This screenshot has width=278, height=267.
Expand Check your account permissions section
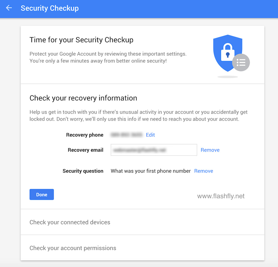(73, 248)
